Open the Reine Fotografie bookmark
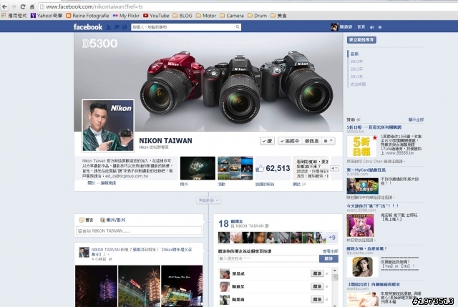 [x=87, y=16]
